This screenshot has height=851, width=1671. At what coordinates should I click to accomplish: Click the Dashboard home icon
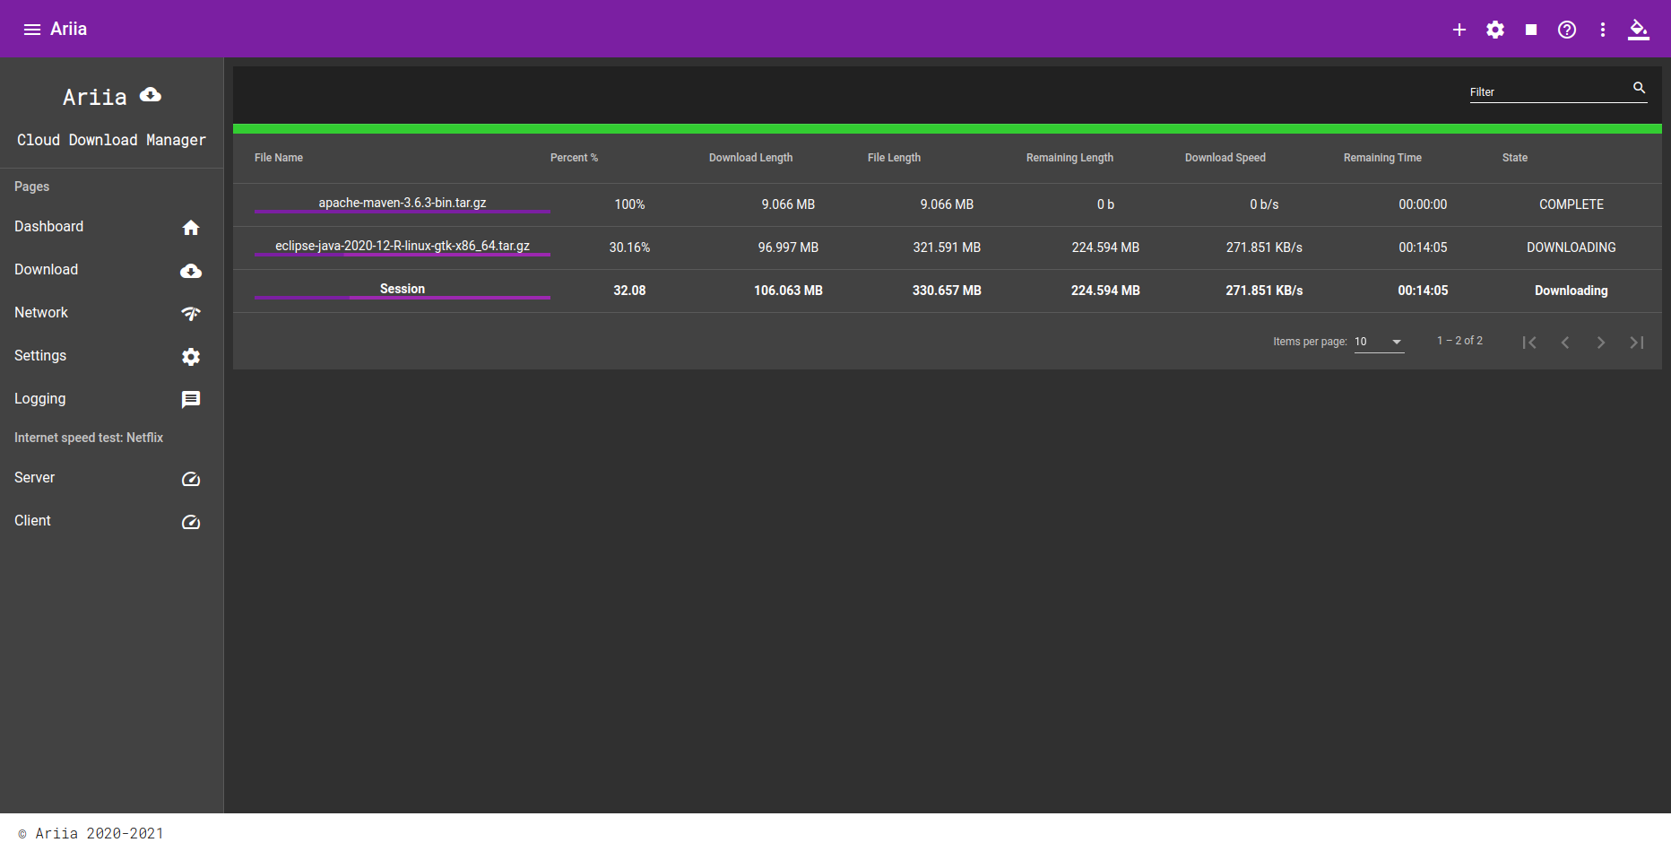tap(191, 228)
